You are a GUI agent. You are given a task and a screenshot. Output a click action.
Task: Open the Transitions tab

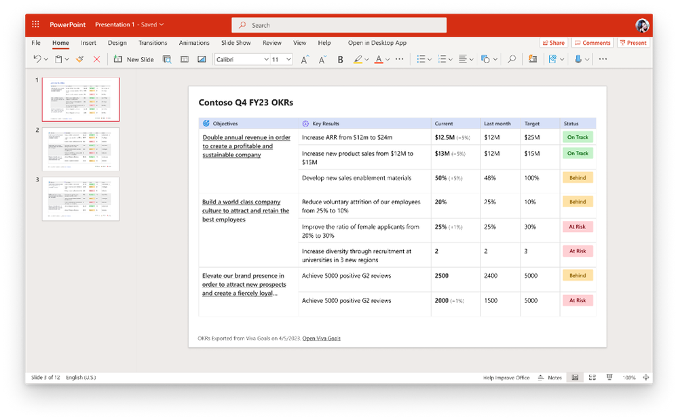pyautogui.click(x=153, y=43)
